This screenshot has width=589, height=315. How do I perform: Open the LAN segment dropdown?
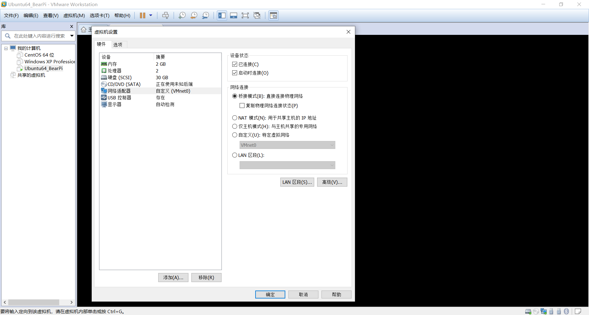pyautogui.click(x=287, y=165)
